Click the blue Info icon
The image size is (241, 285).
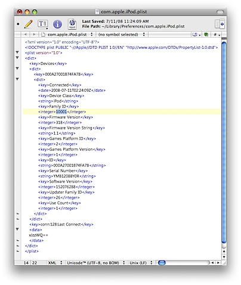tap(57, 24)
